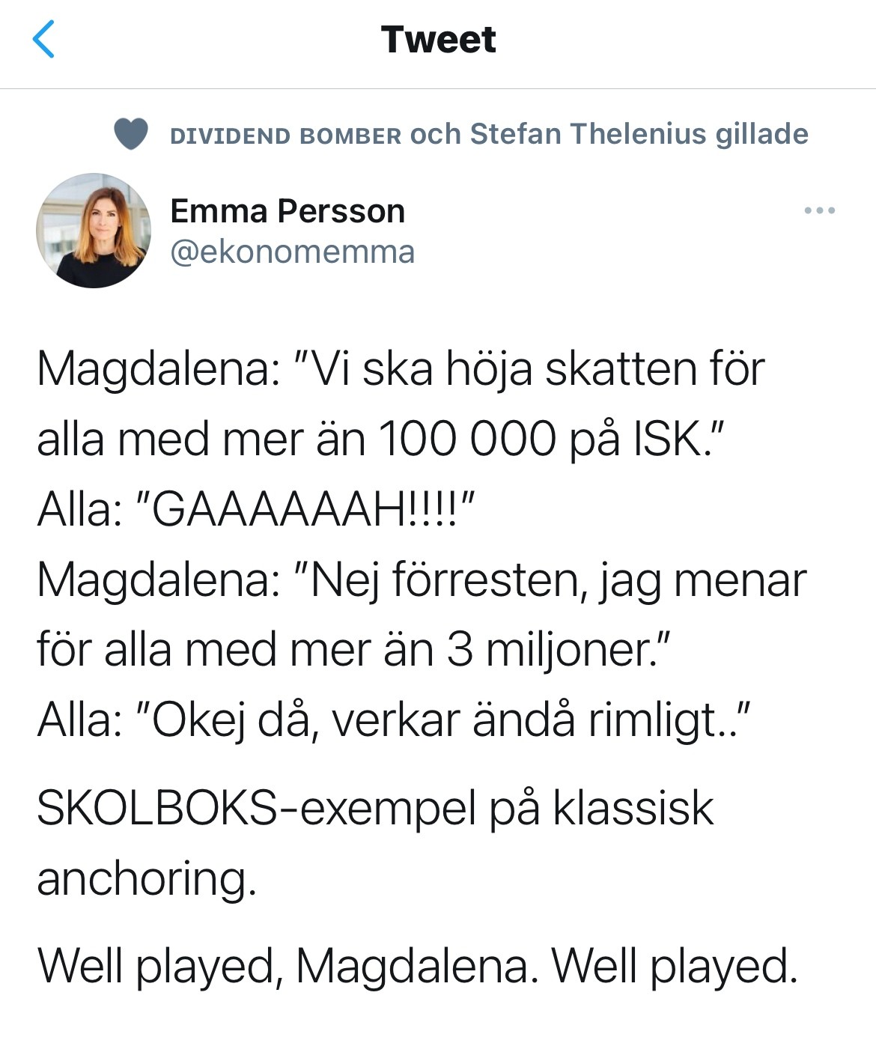This screenshot has height=1043, width=876.
Task: Click the word "gillade" in the likes line
Action: pos(762,134)
